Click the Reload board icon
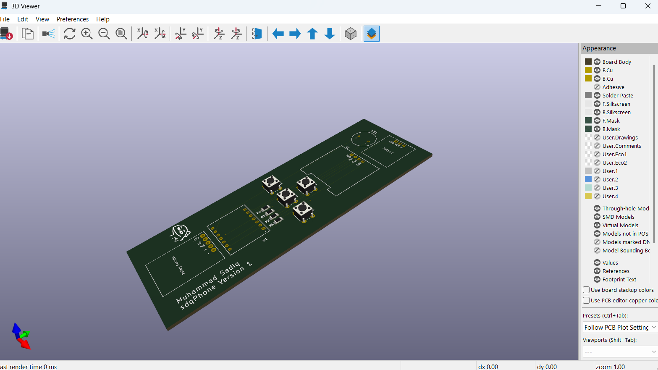 (x=6, y=34)
